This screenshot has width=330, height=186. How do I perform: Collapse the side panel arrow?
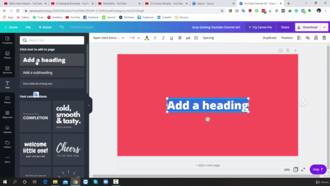pyautogui.click(x=89, y=105)
